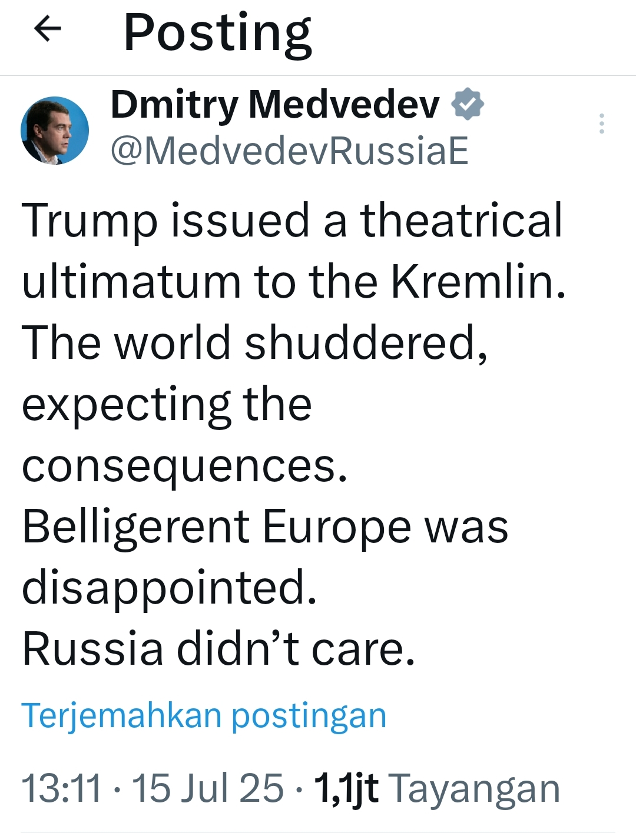Click the blue verified badge

point(468,104)
